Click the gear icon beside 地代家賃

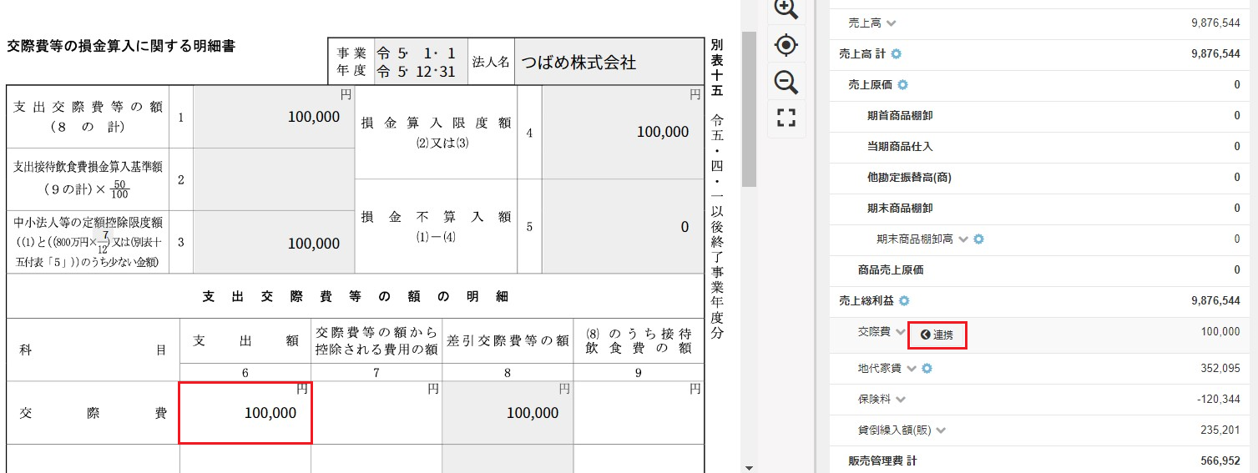[x=926, y=369]
